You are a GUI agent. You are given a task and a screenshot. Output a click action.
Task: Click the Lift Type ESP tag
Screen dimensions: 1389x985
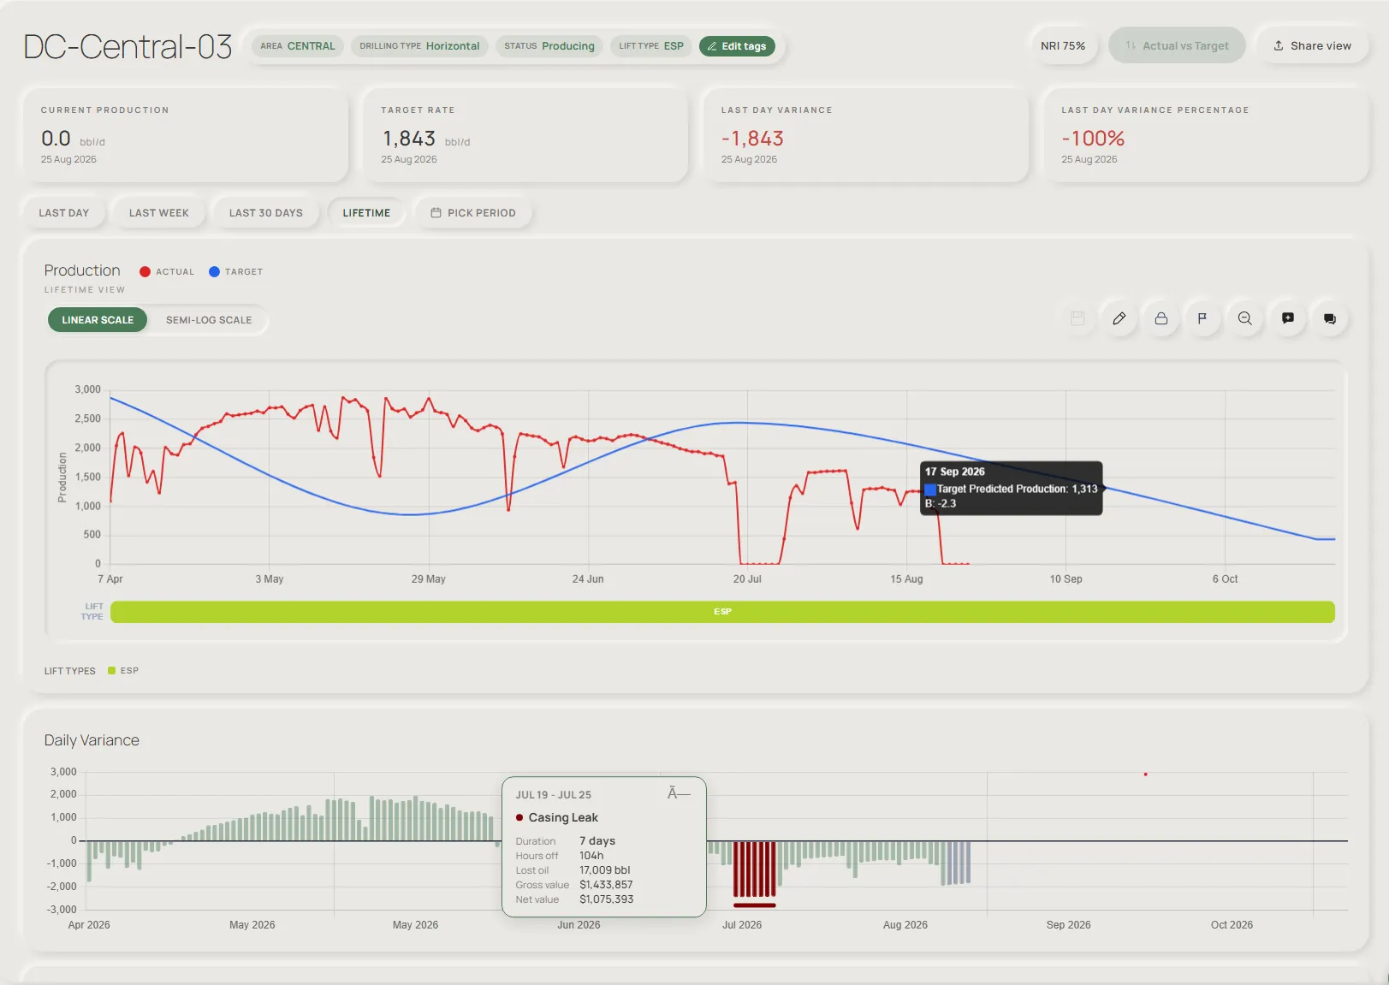pyautogui.click(x=651, y=46)
